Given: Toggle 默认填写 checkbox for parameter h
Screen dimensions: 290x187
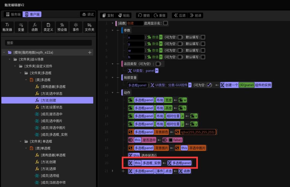Looking at the screenshot, I should tap(203, 57).
